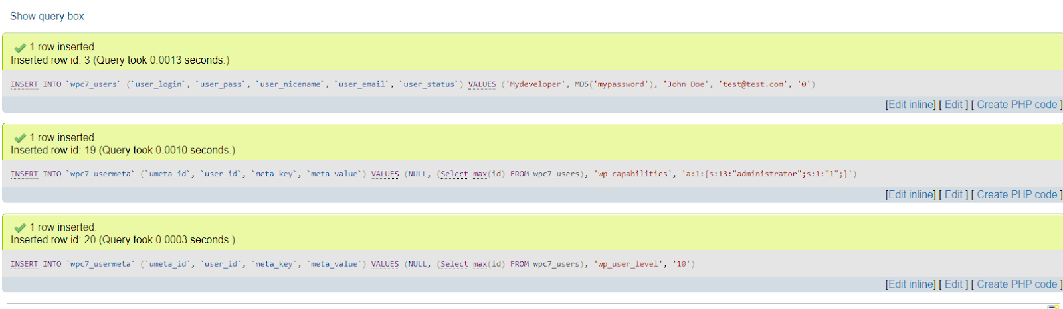Viewport: 1063px width, 309px height.
Task: Click max function in the wp_capabilities query
Action: pos(480,174)
